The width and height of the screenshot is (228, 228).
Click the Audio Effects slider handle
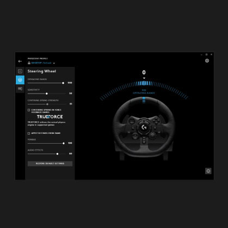57,154
